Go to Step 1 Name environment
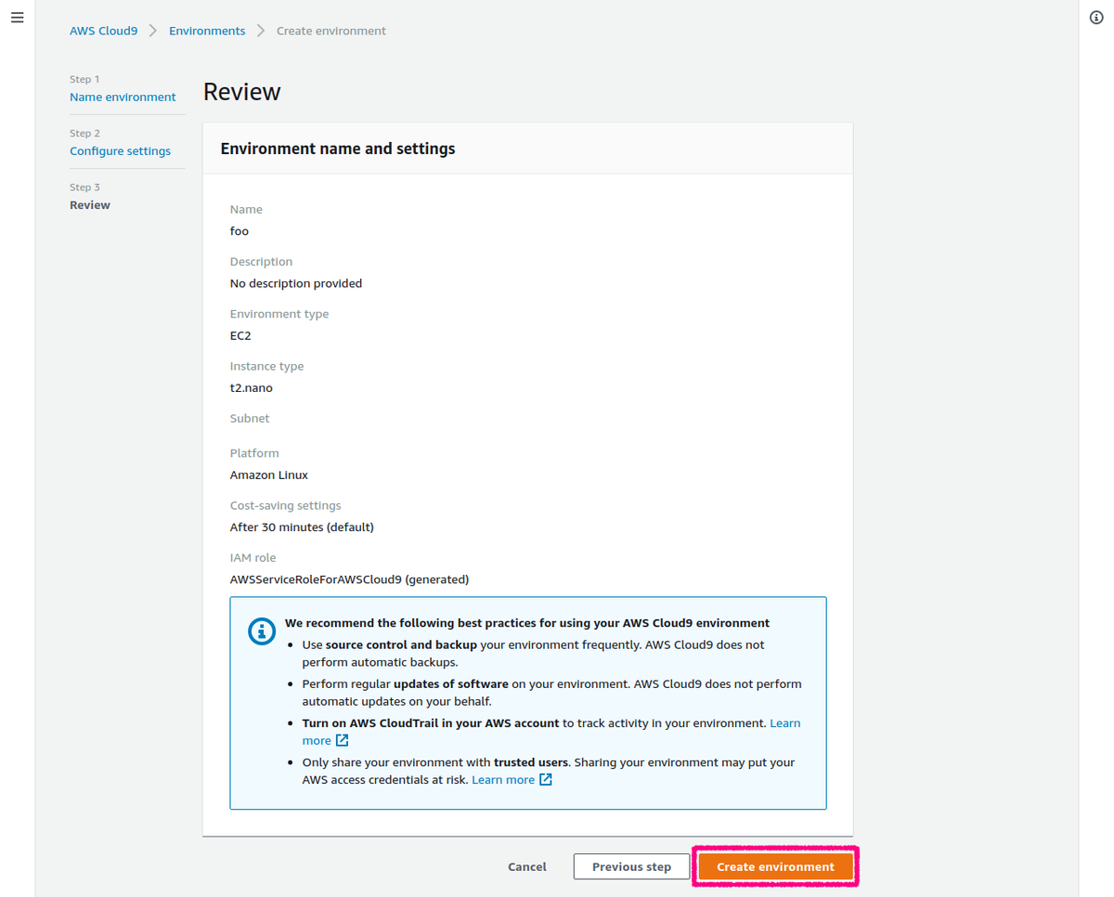This screenshot has width=1114, height=897. tap(123, 97)
